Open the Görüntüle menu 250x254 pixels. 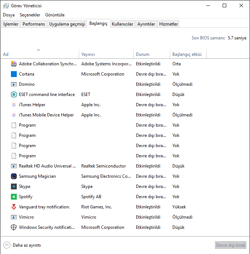pyautogui.click(x=55, y=15)
